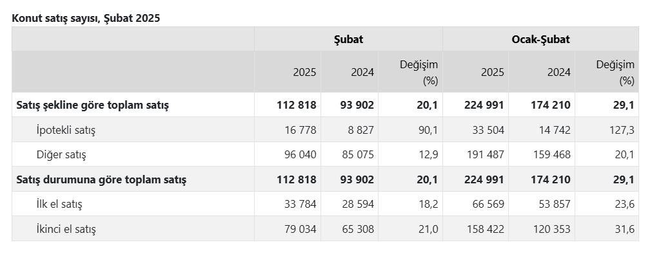Select the 'İkinci el satış' row label

click(x=66, y=229)
